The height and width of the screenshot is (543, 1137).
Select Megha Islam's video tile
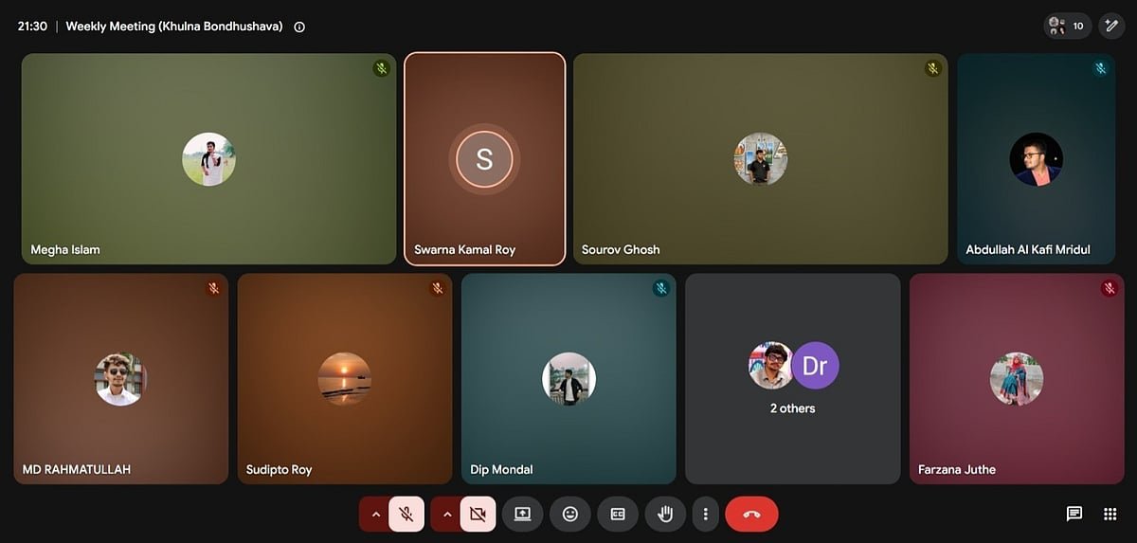coord(208,159)
